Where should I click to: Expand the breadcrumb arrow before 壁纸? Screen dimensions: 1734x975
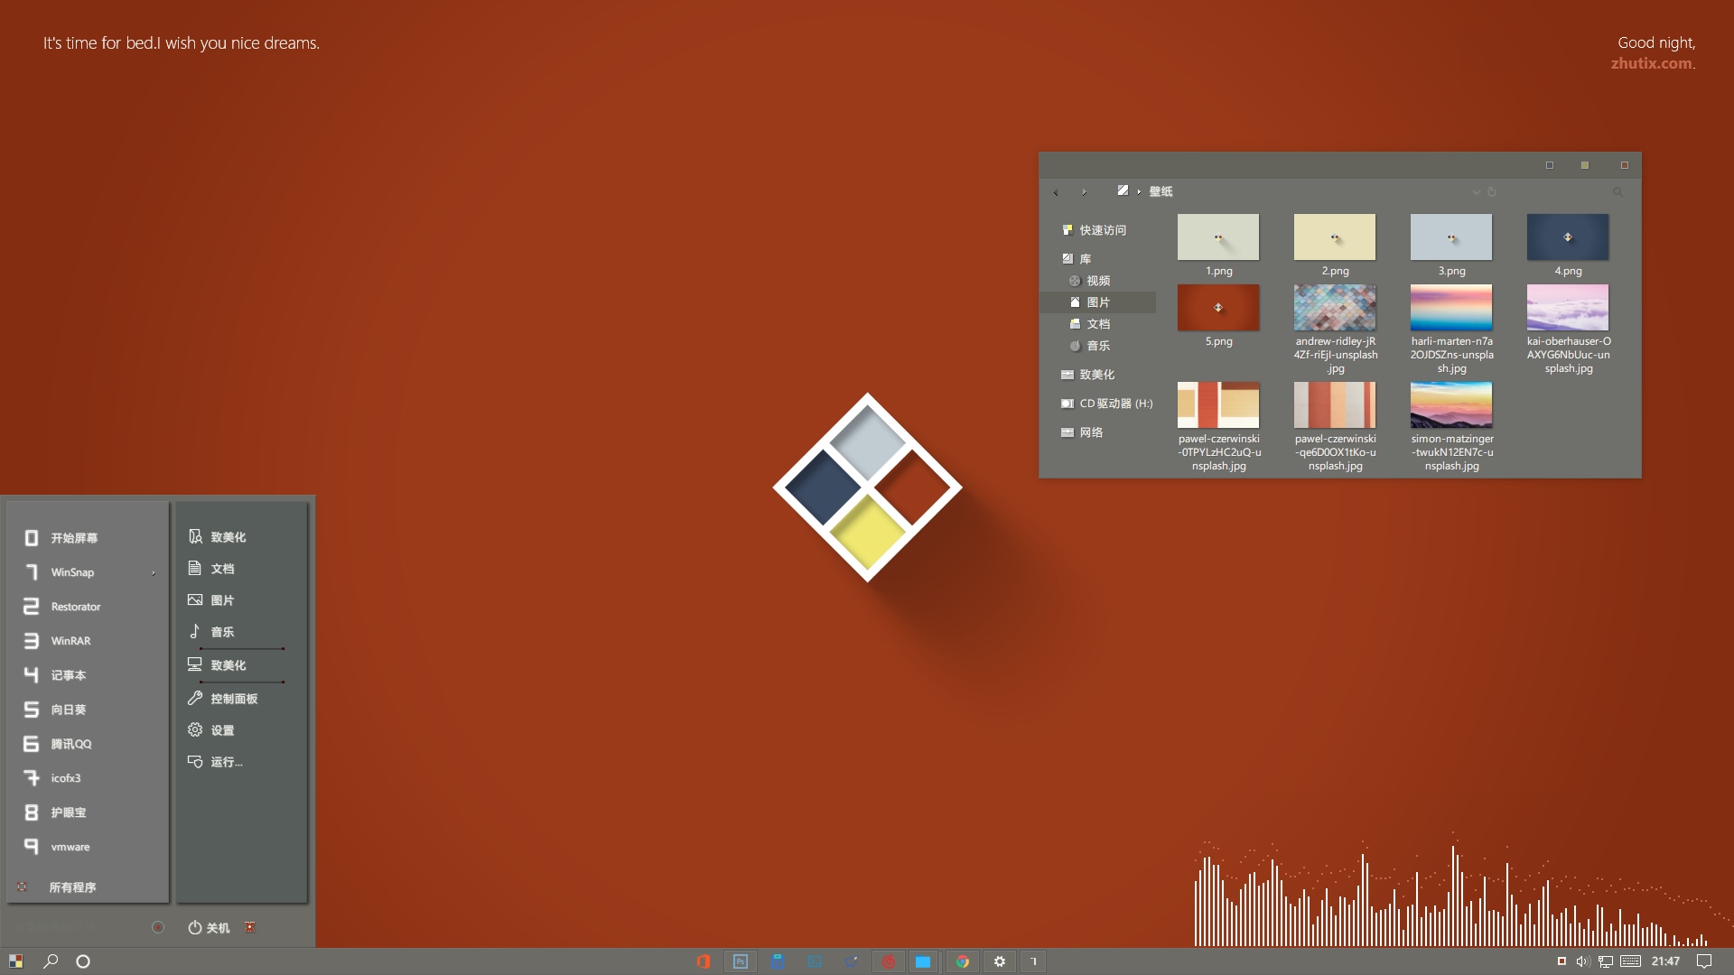(x=1139, y=191)
